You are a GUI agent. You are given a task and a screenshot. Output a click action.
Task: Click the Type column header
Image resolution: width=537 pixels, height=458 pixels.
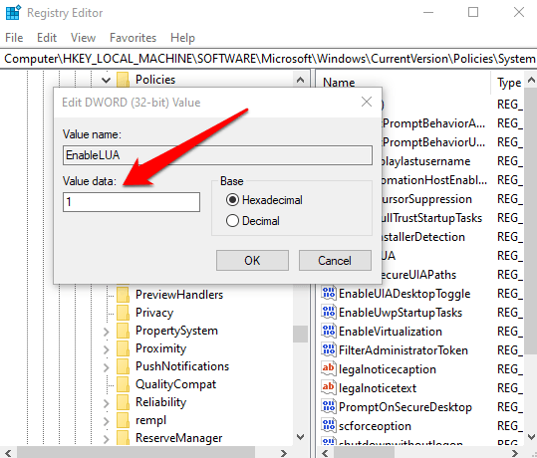(x=508, y=83)
